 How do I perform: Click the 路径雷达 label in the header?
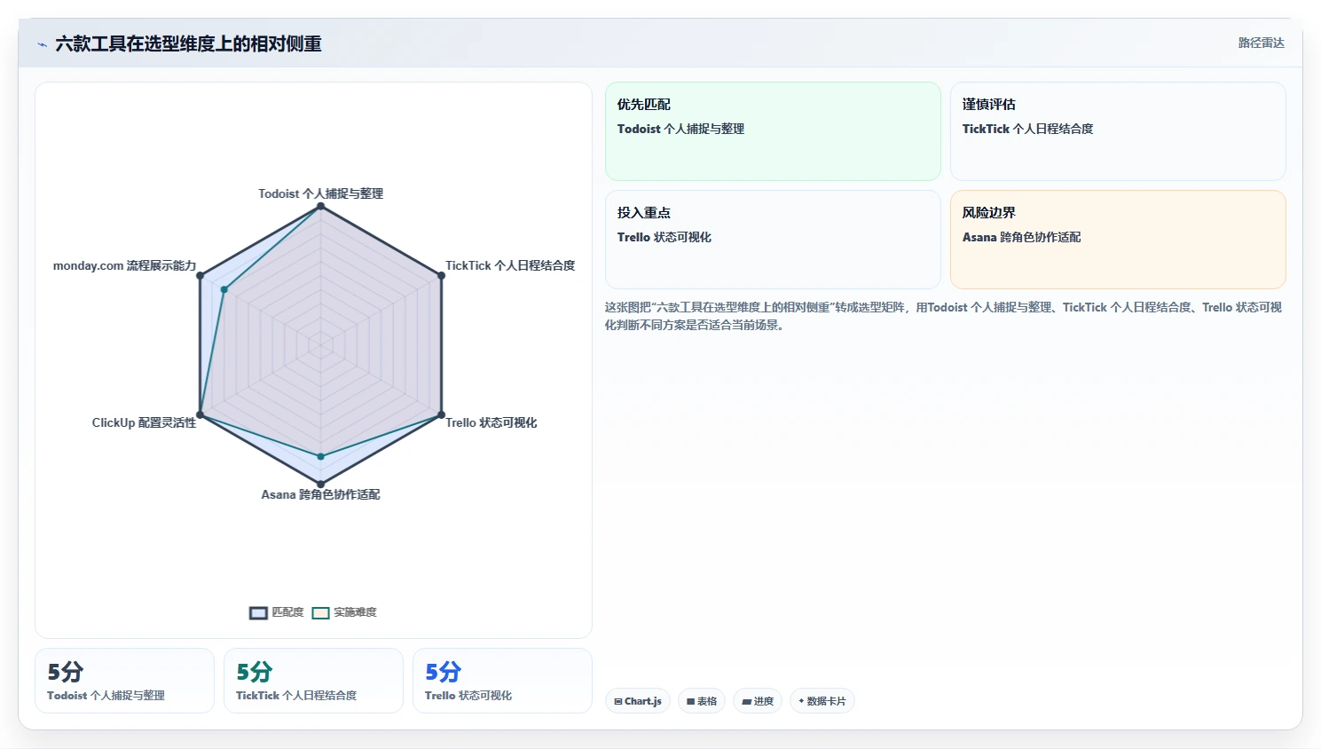point(1261,43)
